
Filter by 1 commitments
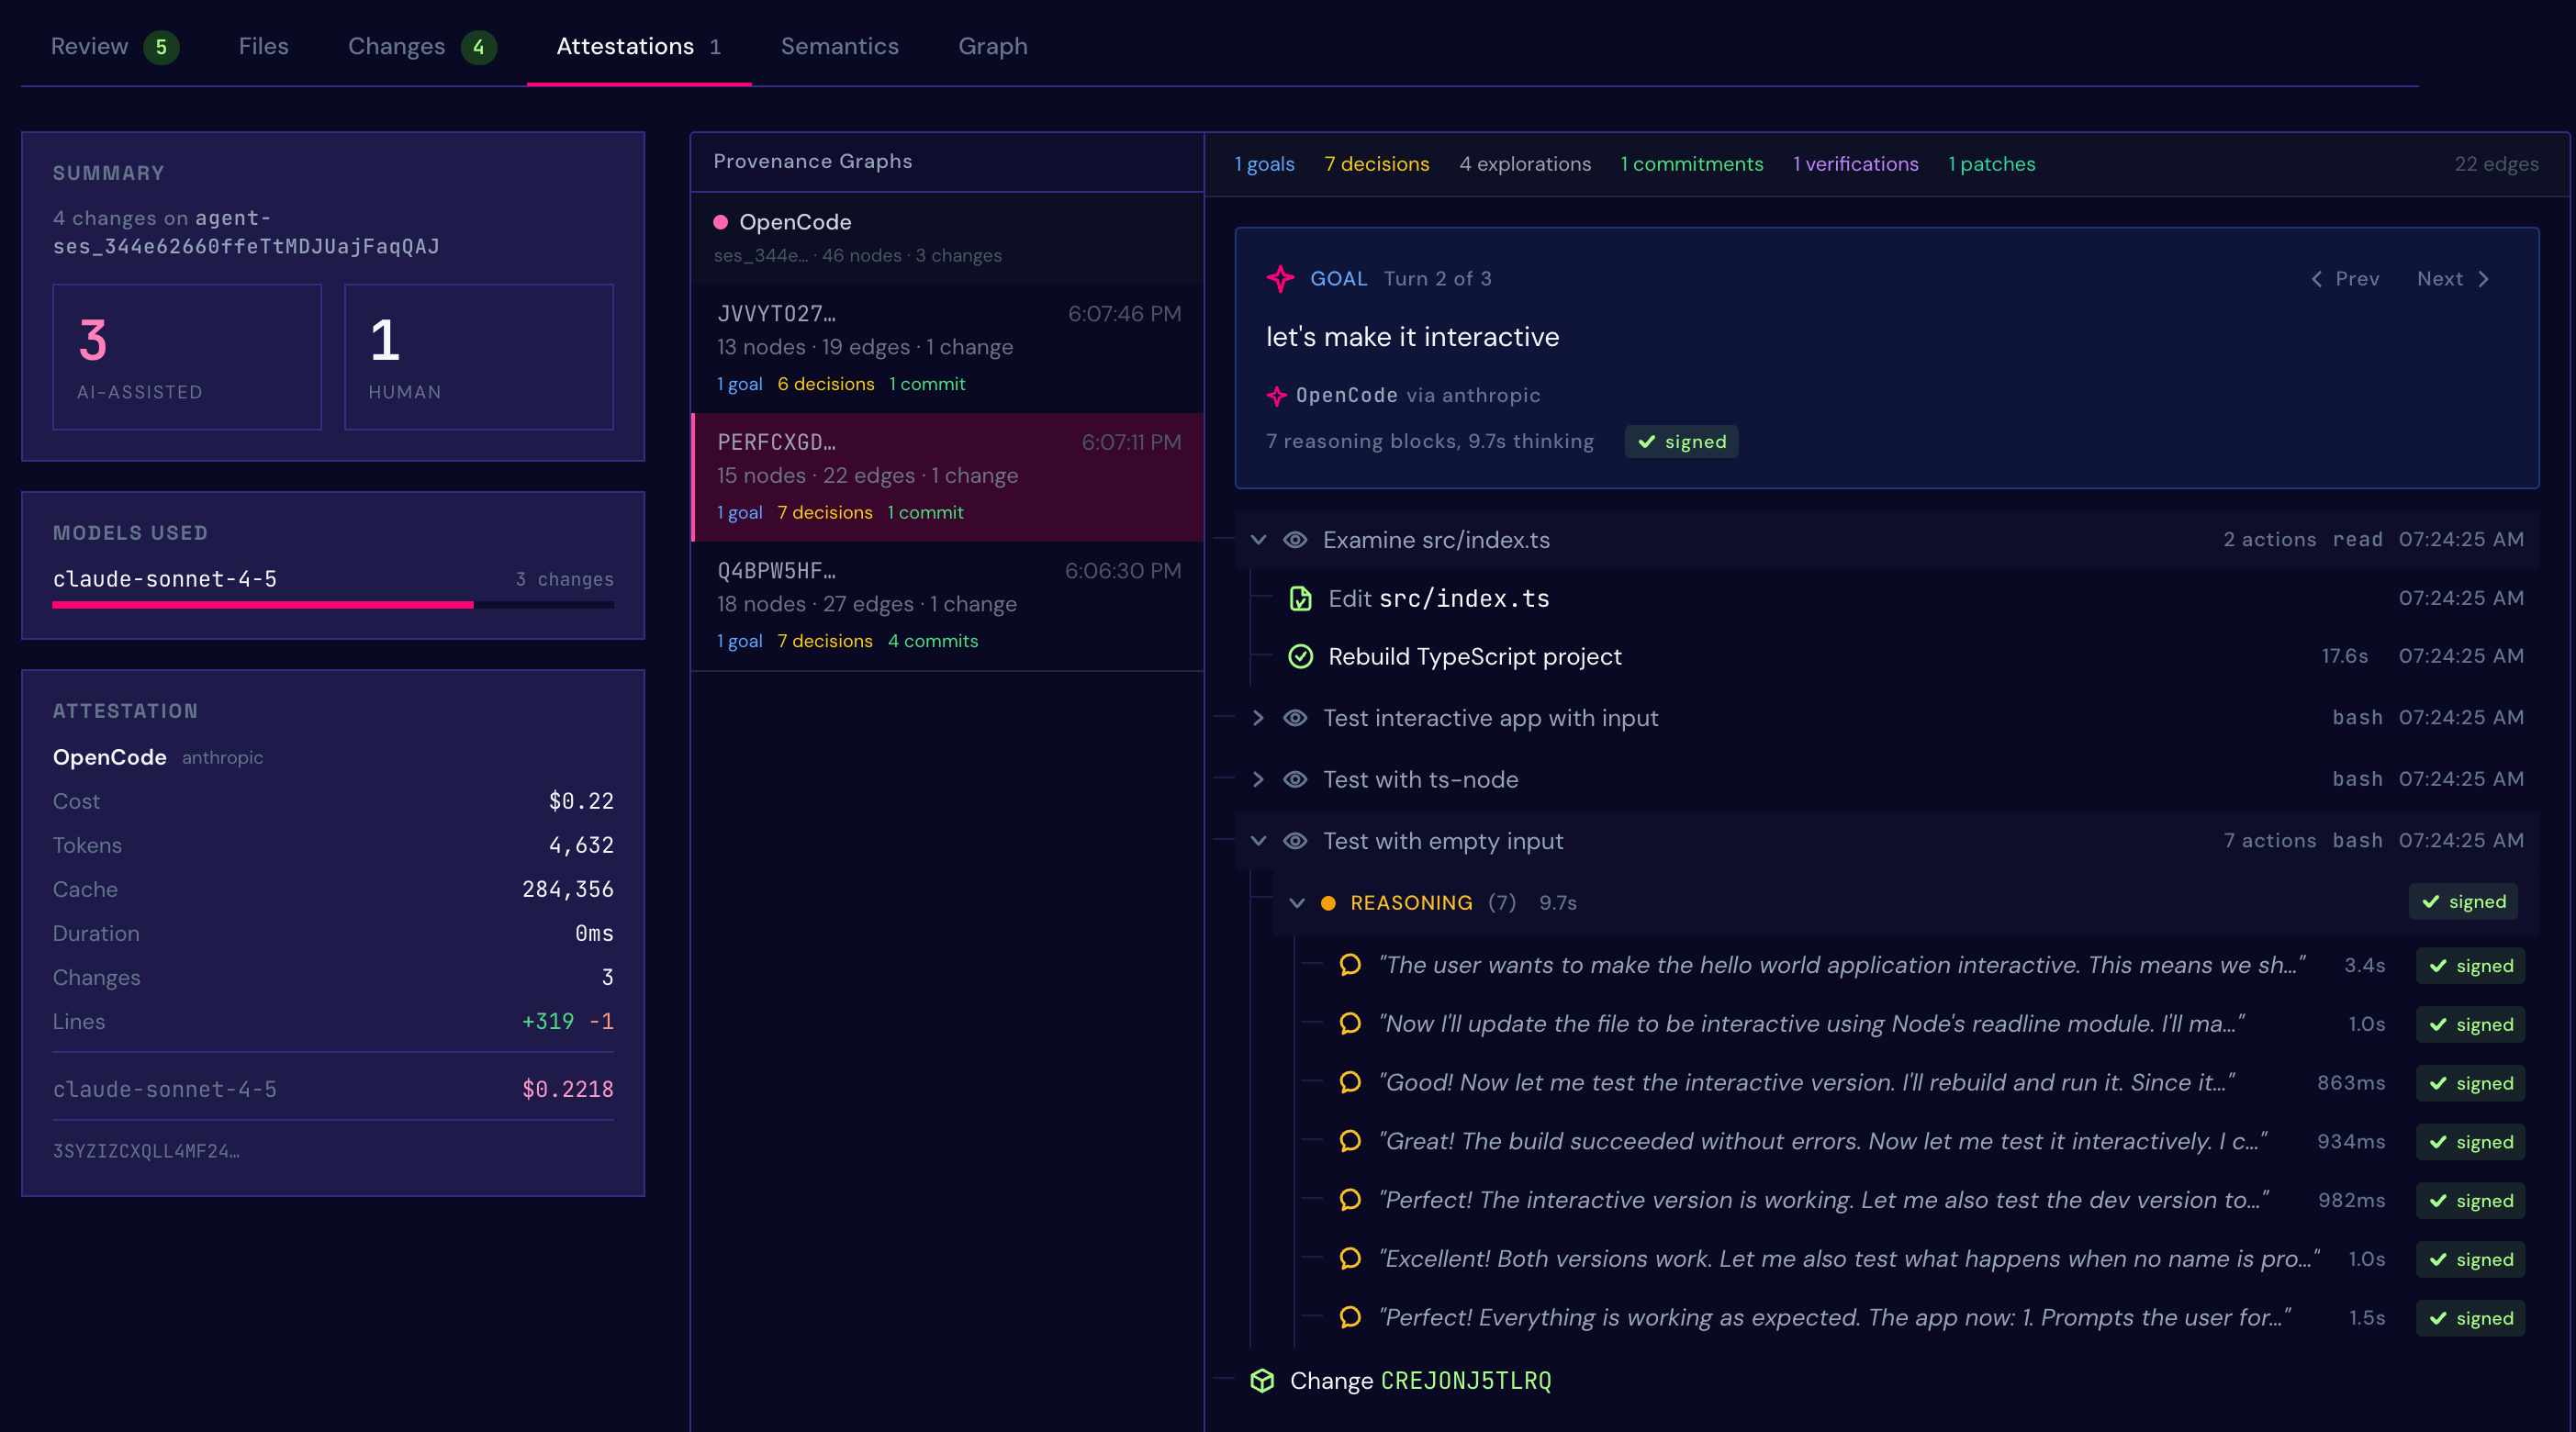pyautogui.click(x=1692, y=164)
